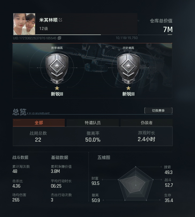Click the 战局总数 22 stat
Image resolution: width=195 pixels, height=217 pixels.
pos(38,137)
